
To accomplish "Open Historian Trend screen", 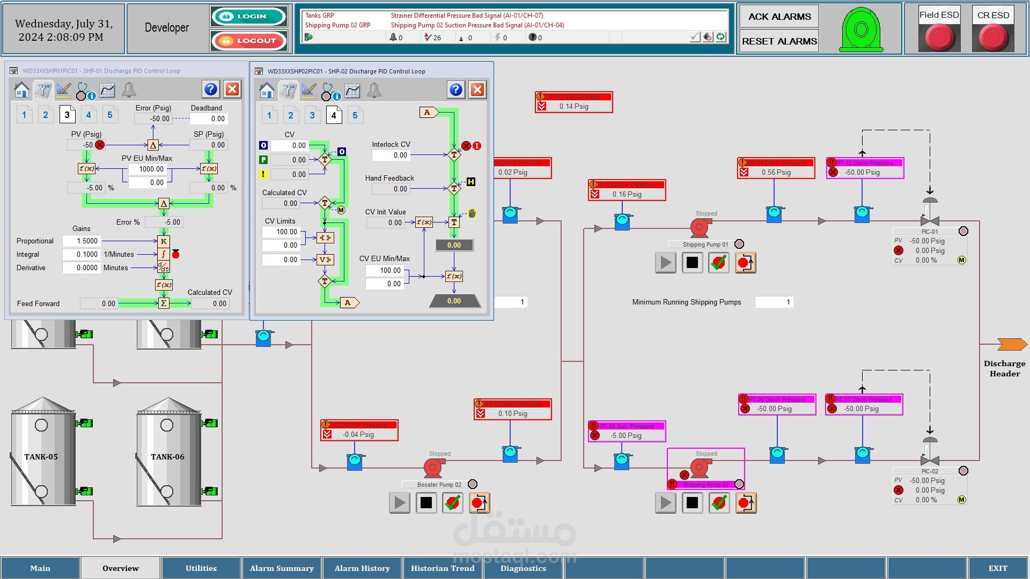I will click(x=443, y=568).
